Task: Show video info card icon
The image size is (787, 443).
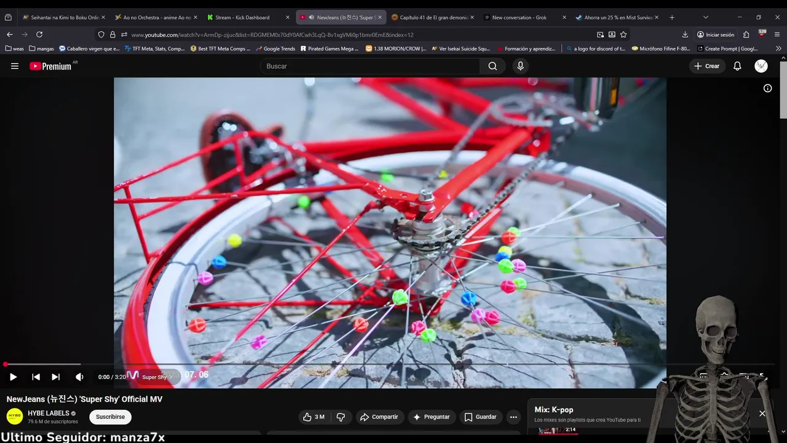Action: (x=767, y=89)
